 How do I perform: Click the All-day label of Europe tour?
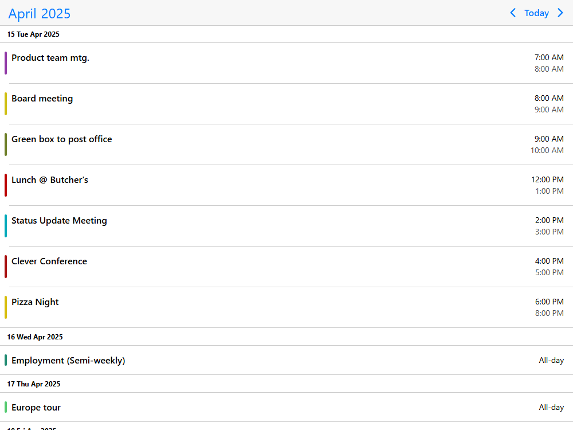pos(551,407)
